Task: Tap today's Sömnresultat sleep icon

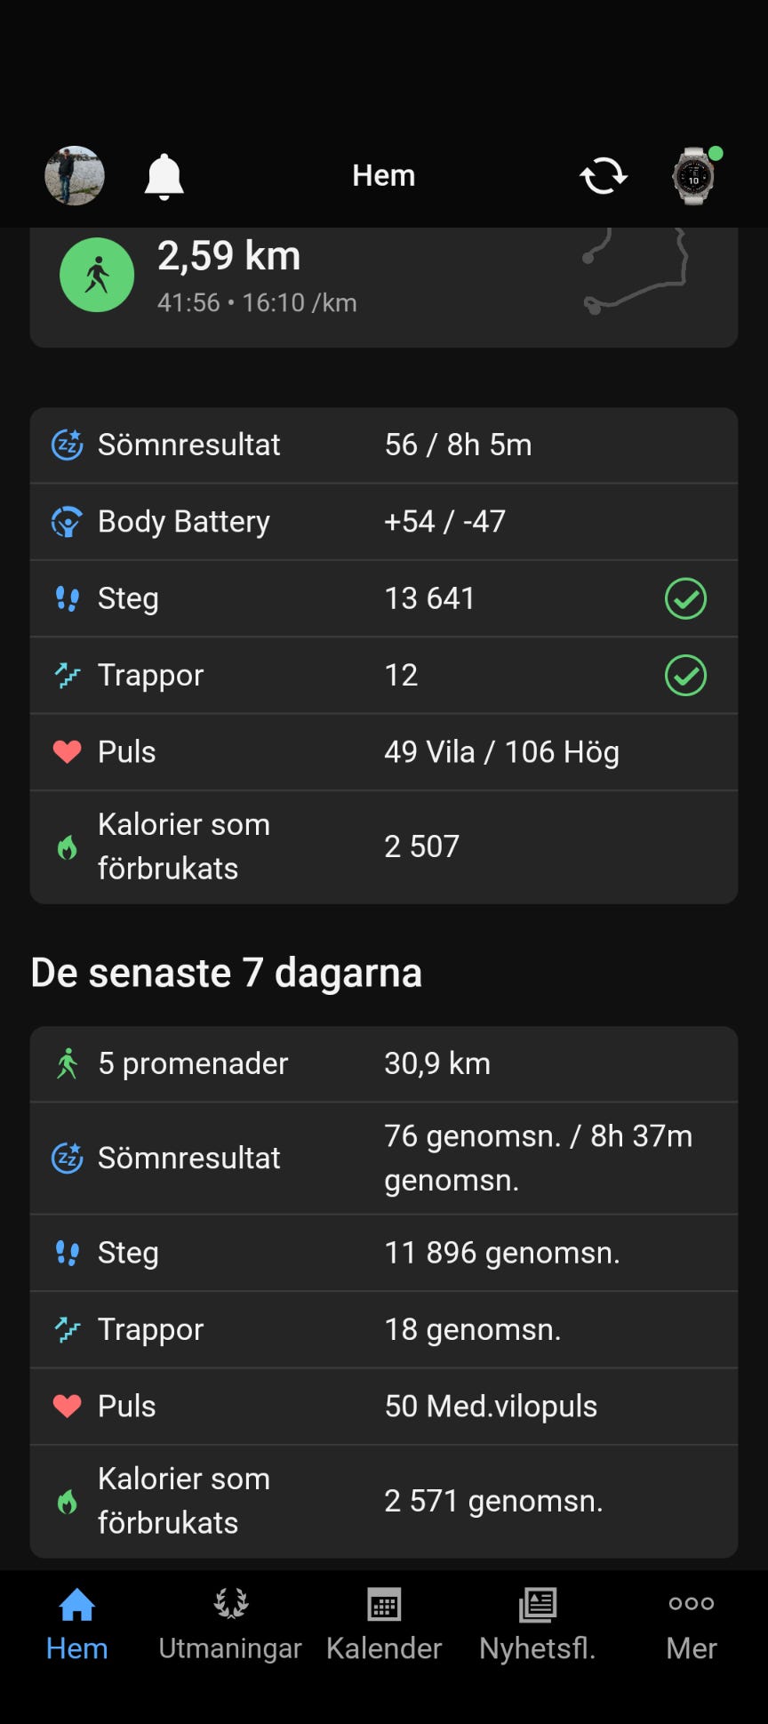Action: point(68,445)
